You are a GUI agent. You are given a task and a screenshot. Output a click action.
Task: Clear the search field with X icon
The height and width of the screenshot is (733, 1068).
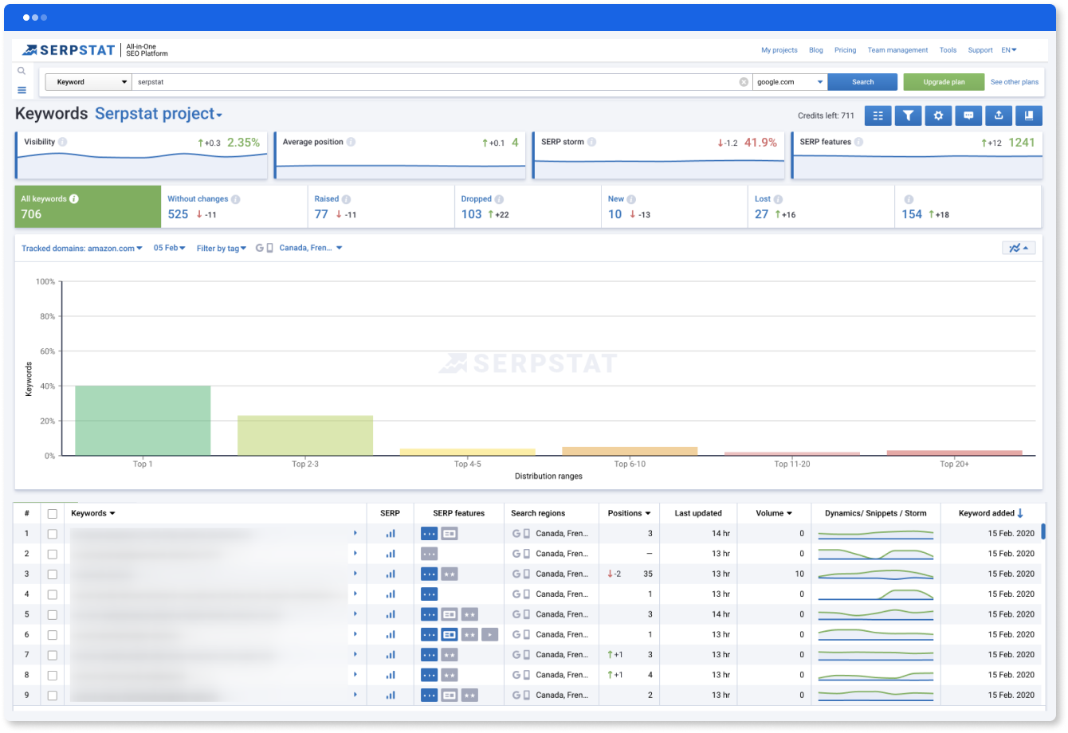coord(744,82)
